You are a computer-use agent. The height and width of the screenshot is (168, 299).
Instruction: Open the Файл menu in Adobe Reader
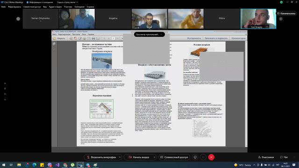[x=54, y=34]
